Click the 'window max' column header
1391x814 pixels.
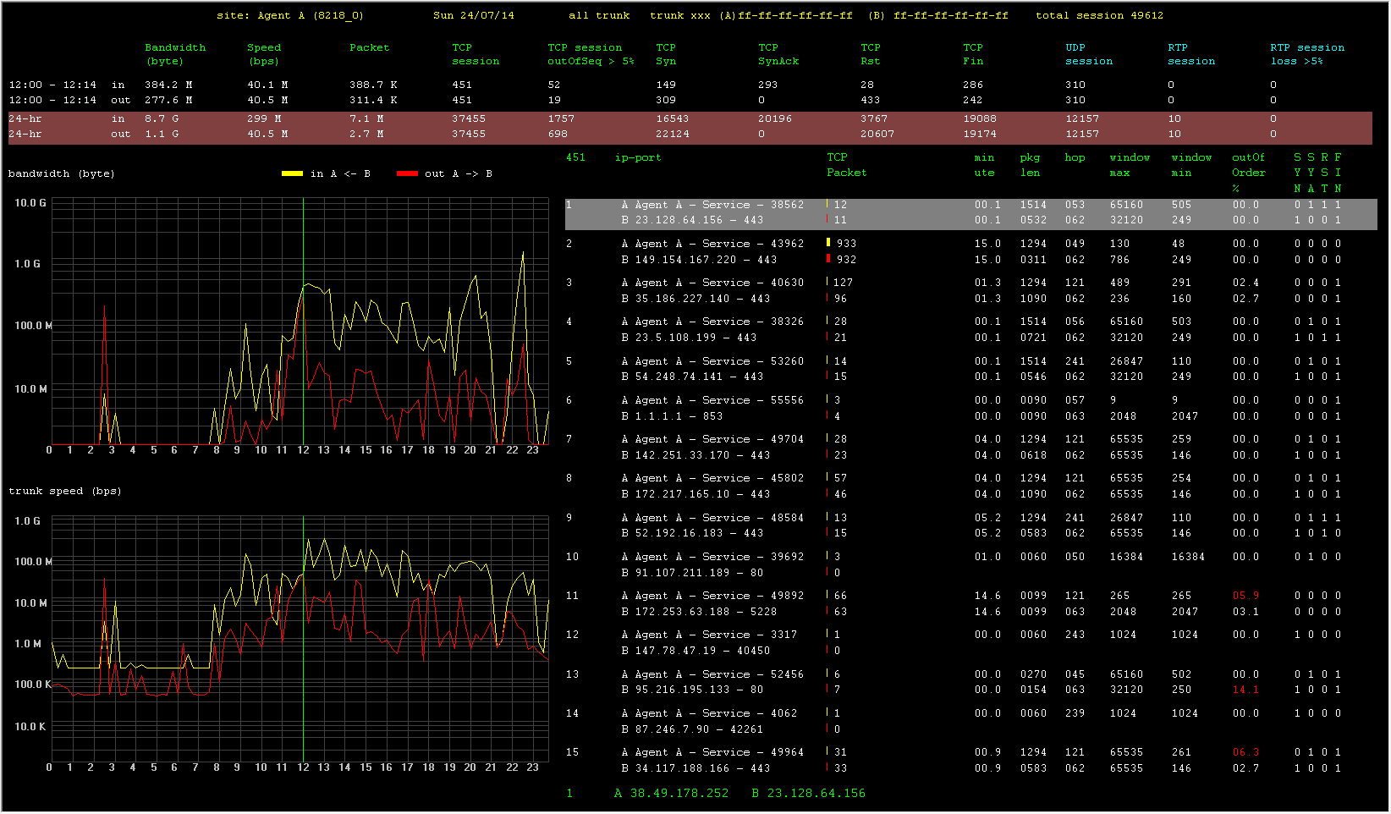[1129, 165]
